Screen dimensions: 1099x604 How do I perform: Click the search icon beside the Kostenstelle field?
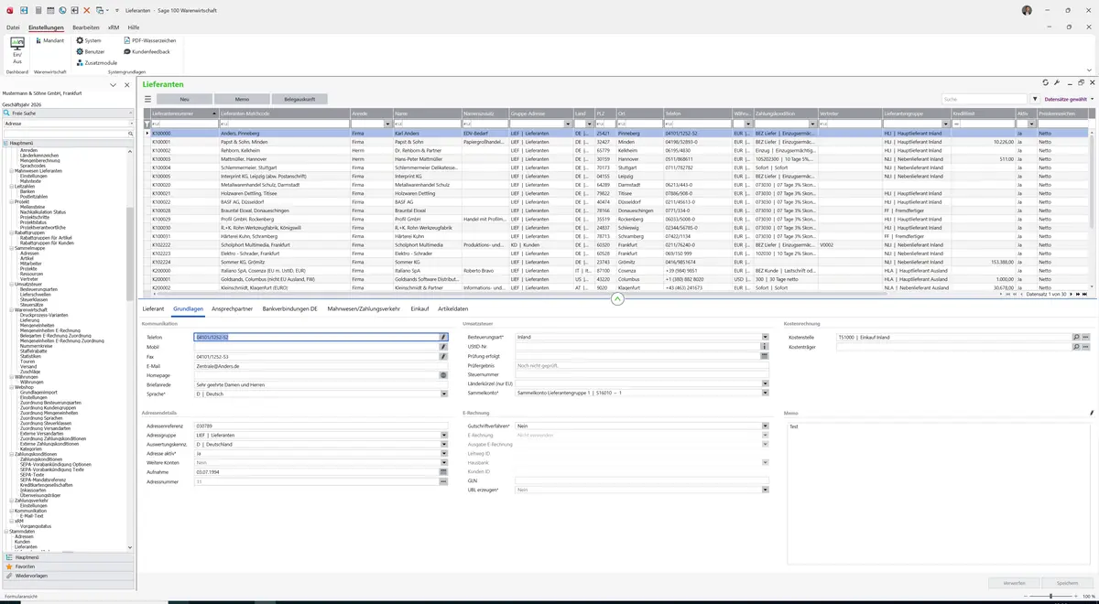1076,337
